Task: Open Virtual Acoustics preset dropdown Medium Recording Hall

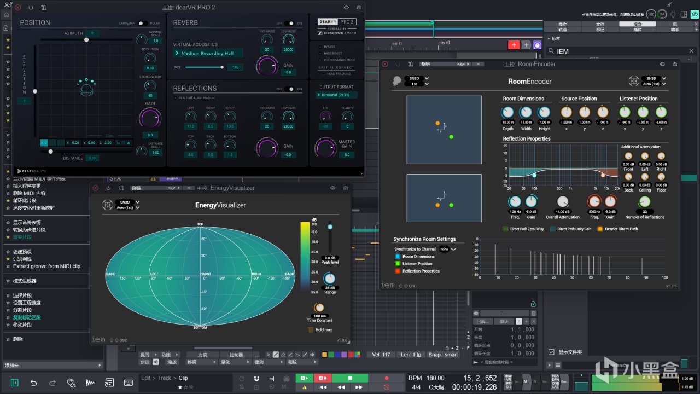Action: click(x=208, y=53)
